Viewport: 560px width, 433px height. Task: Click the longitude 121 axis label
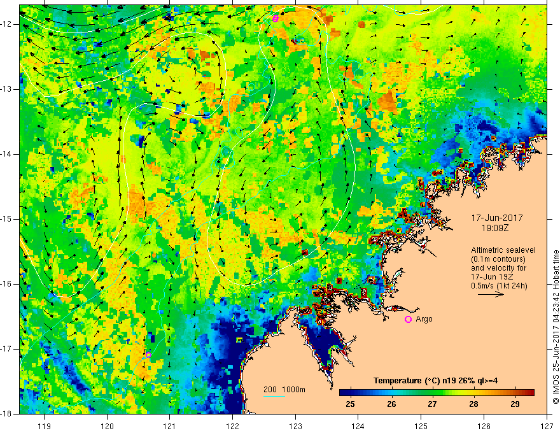tap(170, 426)
